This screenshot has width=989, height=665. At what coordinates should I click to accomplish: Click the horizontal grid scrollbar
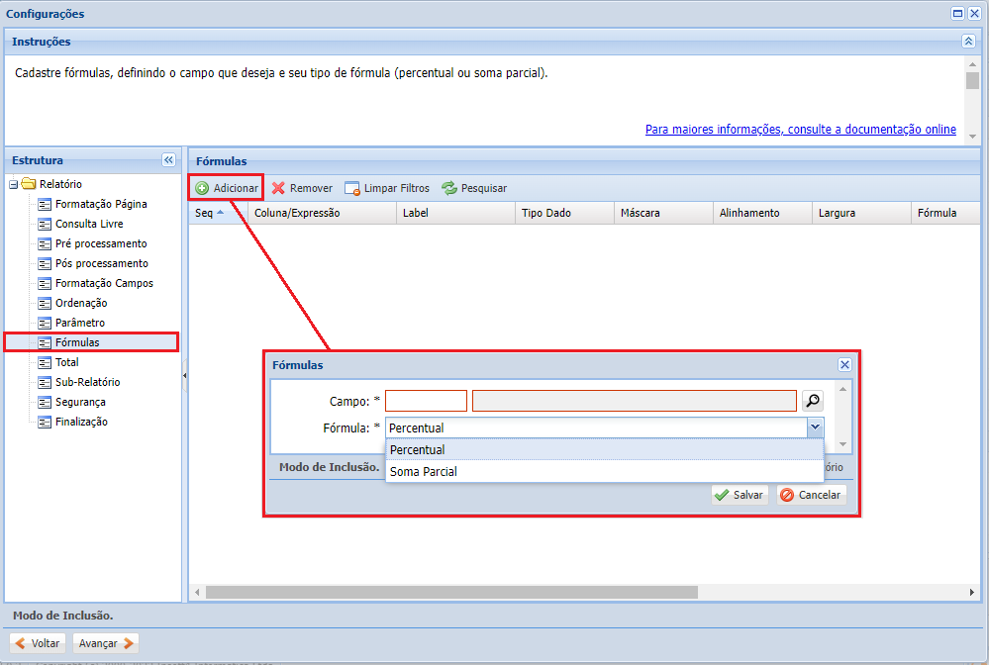point(450,592)
